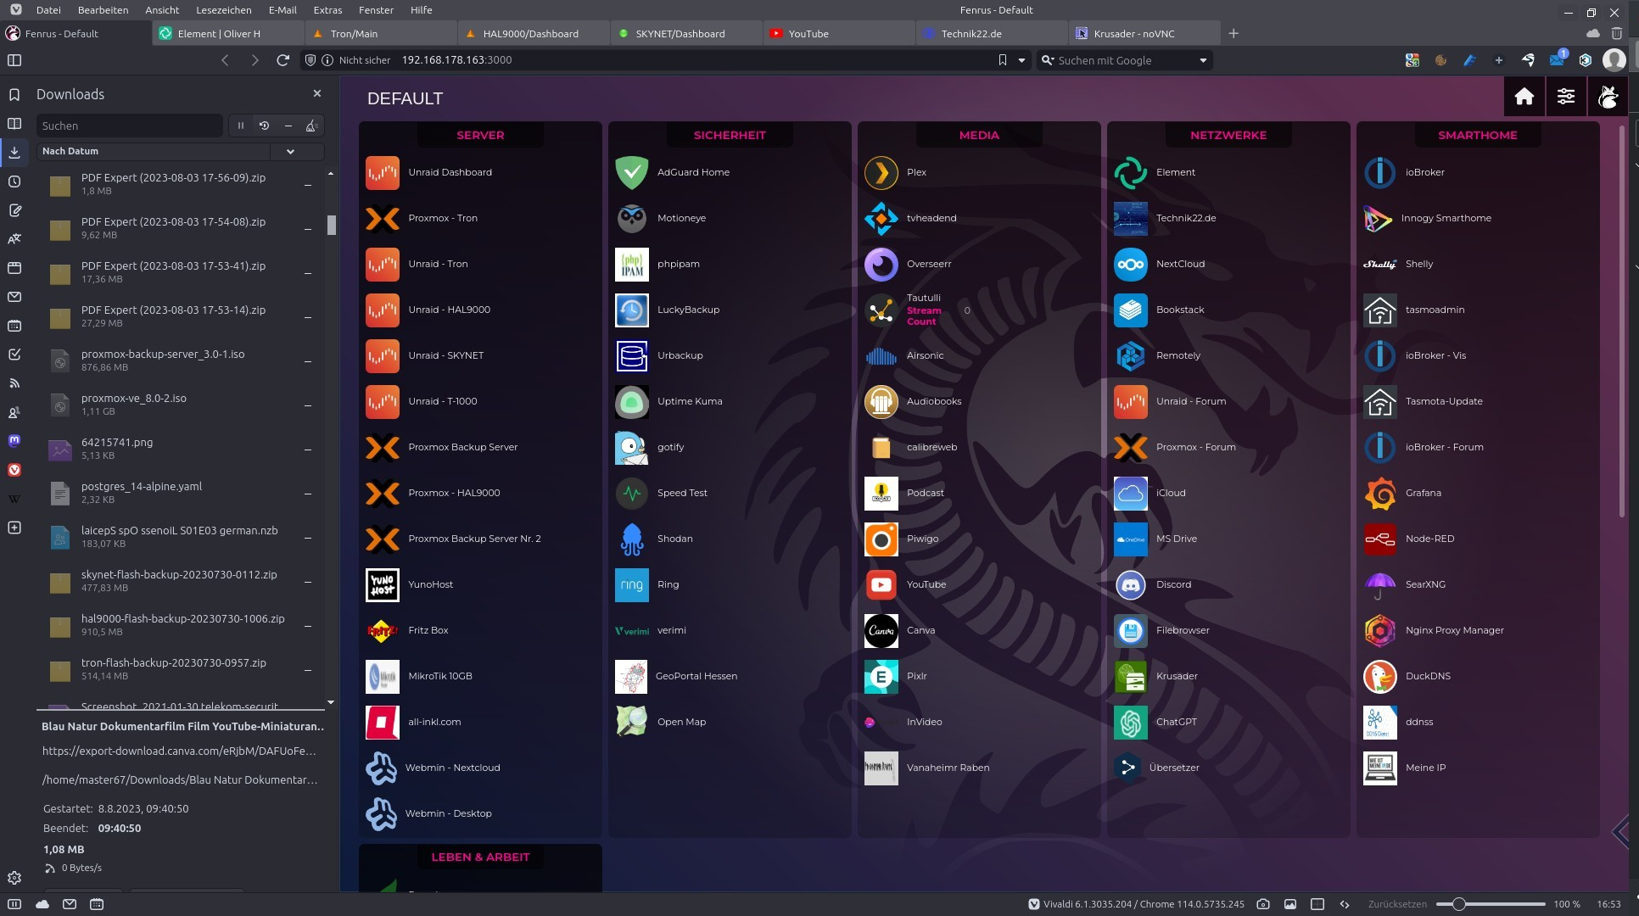Open the Plex media shortcut
This screenshot has width=1639, height=916.
point(915,172)
